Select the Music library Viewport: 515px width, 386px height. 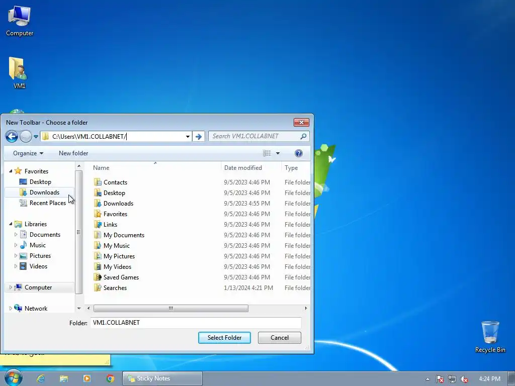click(37, 245)
